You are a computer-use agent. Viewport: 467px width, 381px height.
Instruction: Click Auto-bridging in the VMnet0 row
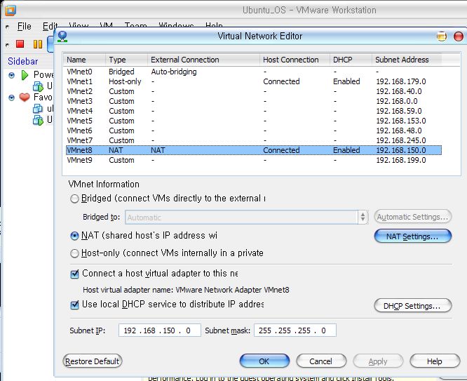point(174,72)
